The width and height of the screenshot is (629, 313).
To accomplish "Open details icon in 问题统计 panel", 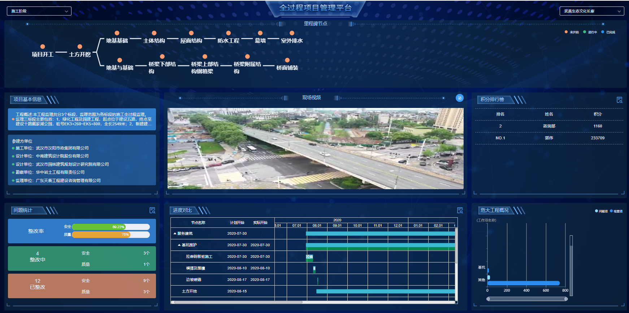I will pos(152,210).
